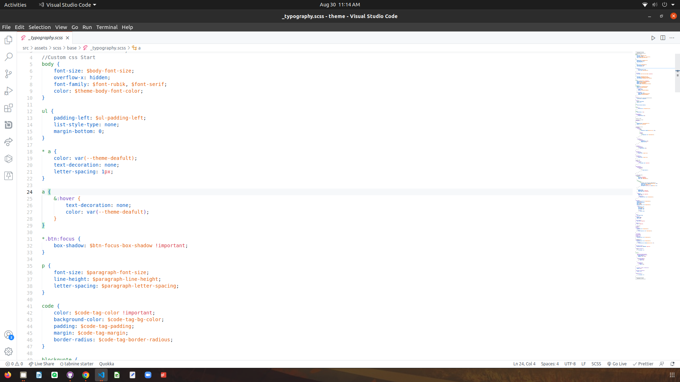Open the Terminal menu

click(107, 27)
